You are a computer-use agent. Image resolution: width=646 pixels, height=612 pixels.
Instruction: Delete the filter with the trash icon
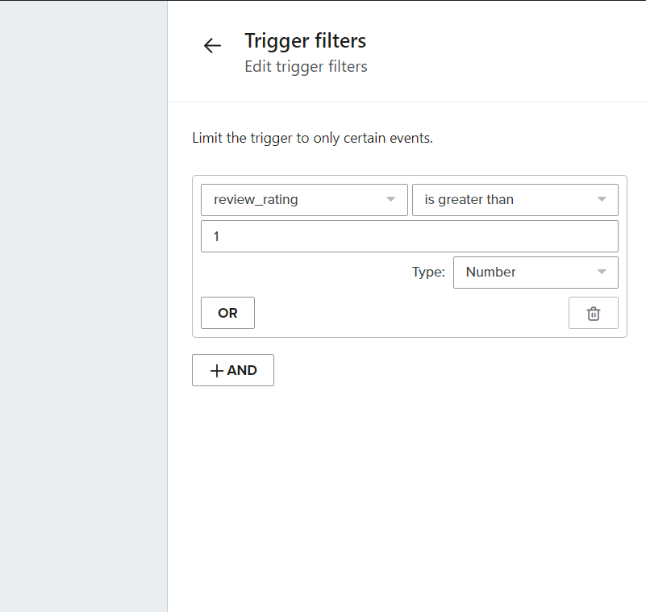point(594,313)
